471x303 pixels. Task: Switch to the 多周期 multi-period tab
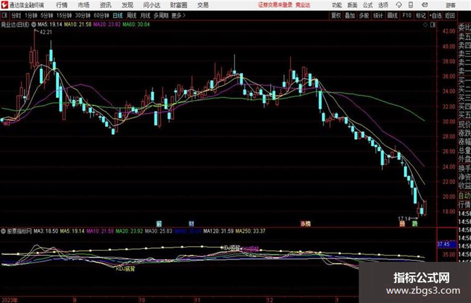(x=161, y=15)
